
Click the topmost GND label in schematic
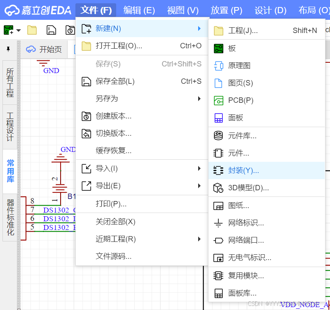coord(51,71)
